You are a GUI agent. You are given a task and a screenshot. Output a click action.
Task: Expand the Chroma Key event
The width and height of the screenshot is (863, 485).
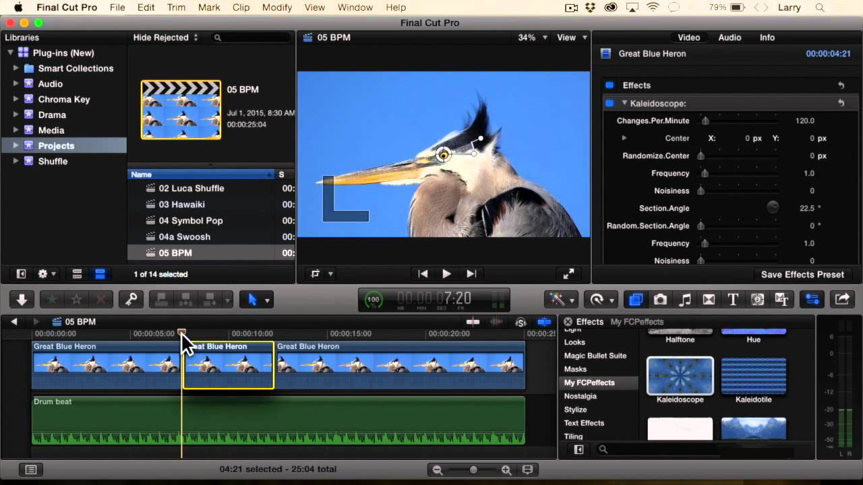point(16,99)
